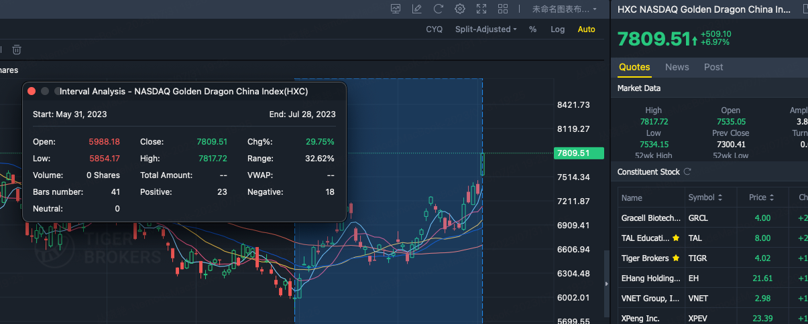Close the Interval Analysis window
This screenshot has height=324, width=808.
click(32, 91)
